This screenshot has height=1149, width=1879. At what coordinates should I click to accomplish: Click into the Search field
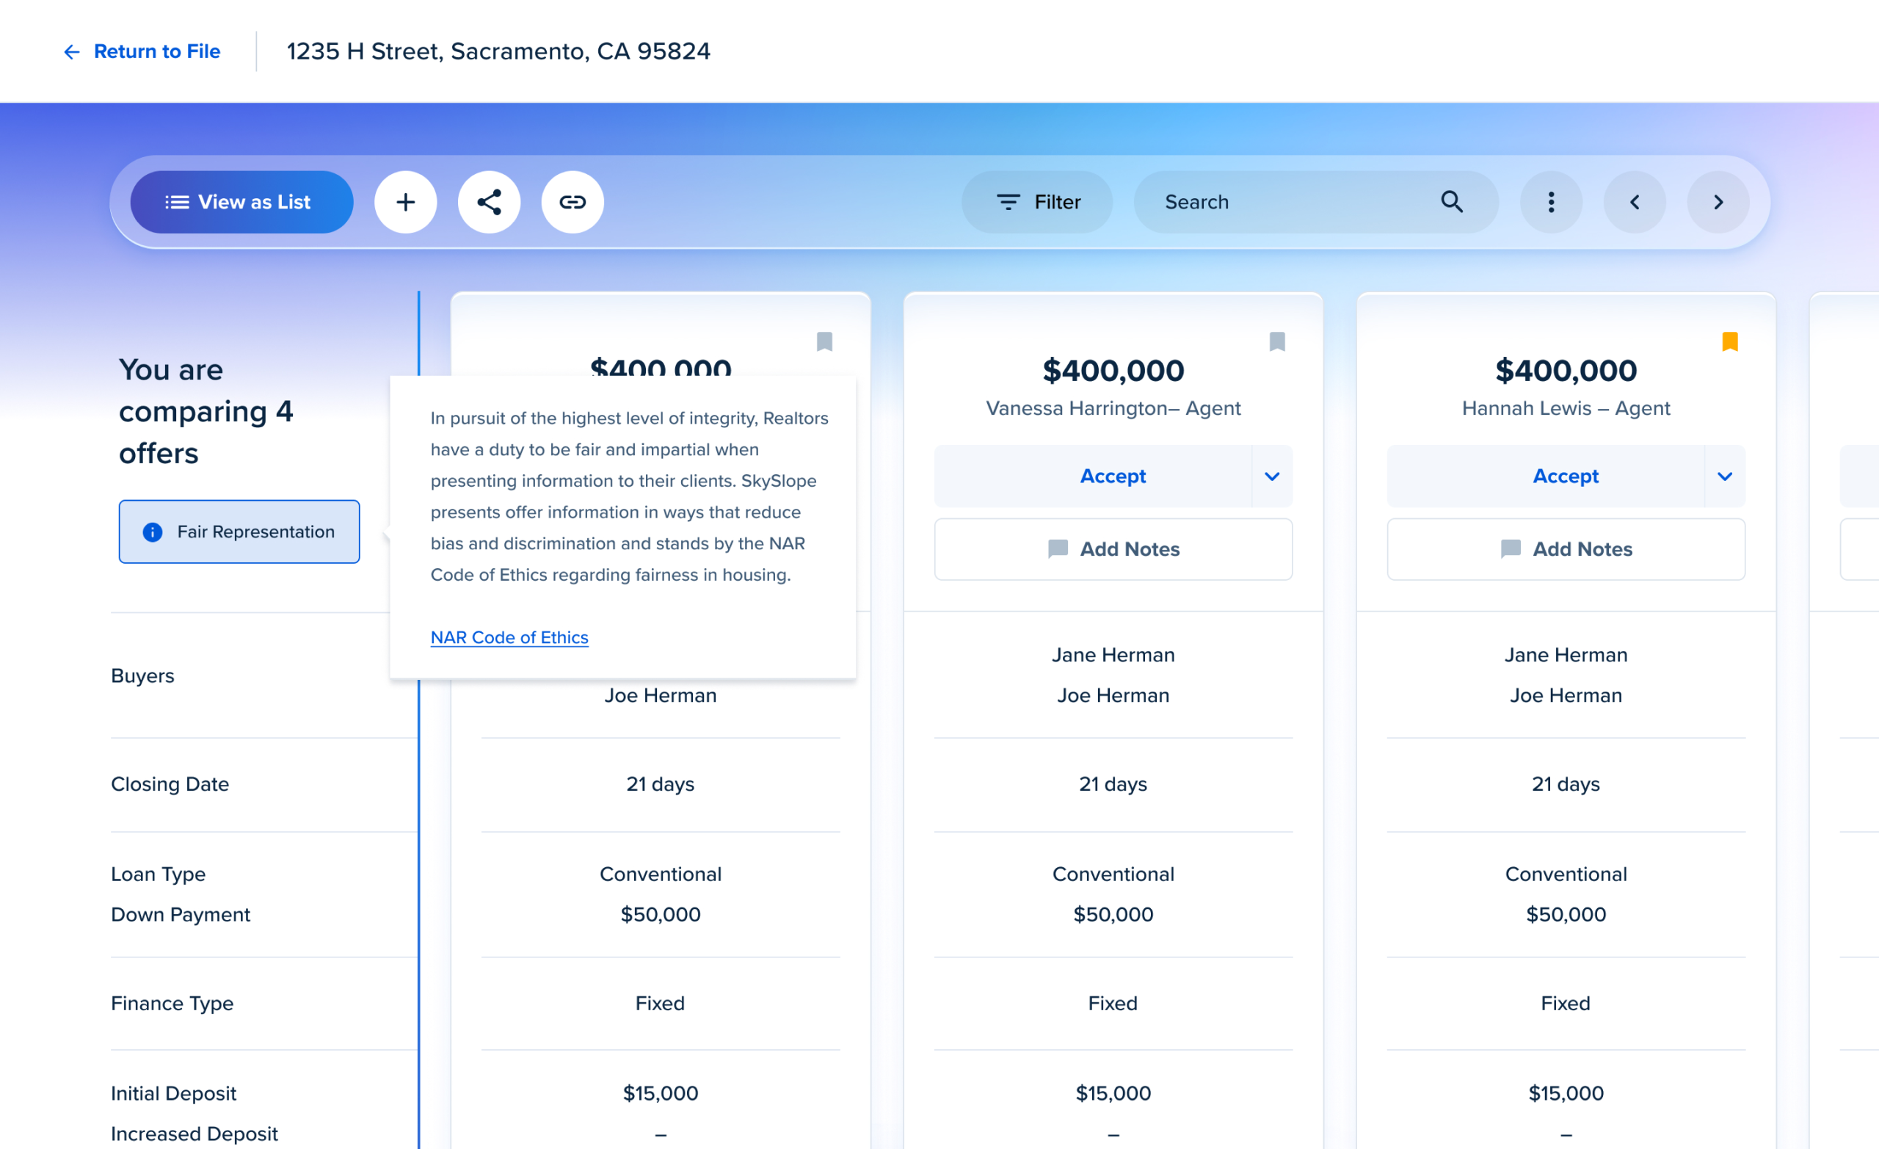[x=1289, y=202]
